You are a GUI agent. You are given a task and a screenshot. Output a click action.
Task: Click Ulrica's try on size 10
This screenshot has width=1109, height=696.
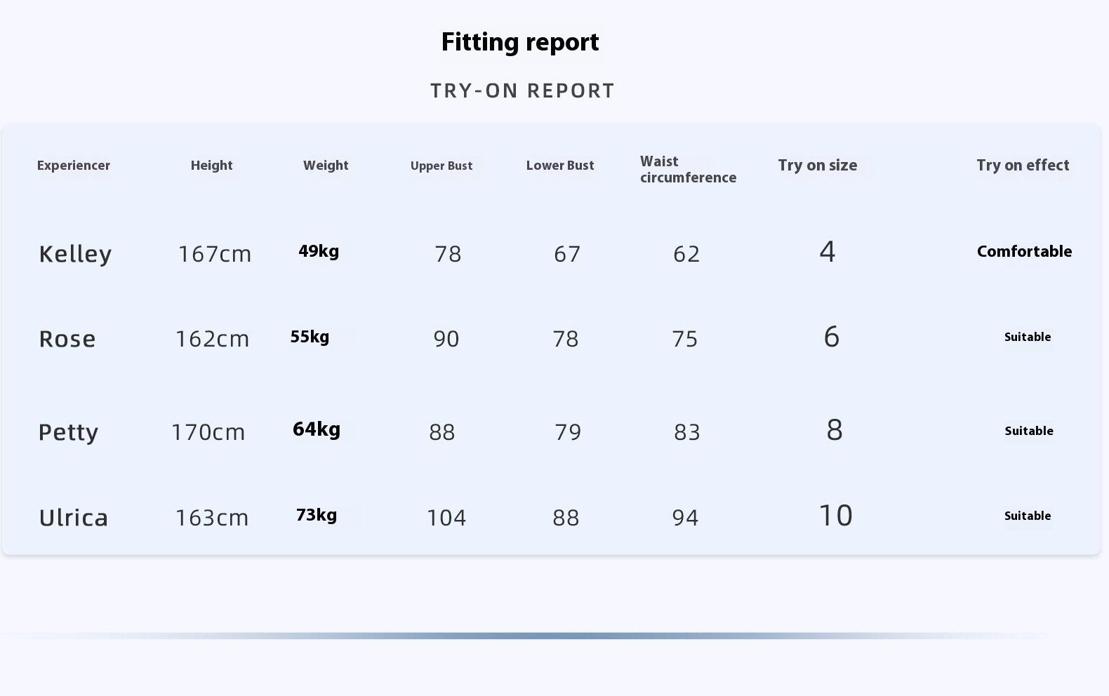pyautogui.click(x=835, y=516)
